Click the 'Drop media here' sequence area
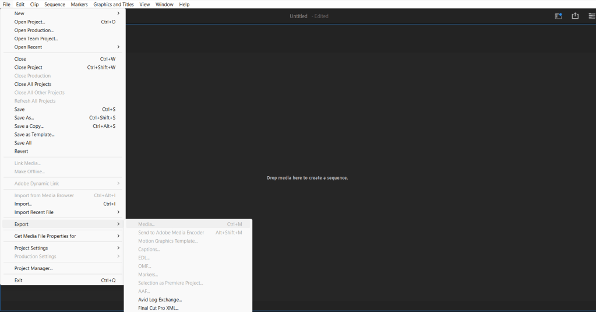 (x=307, y=178)
